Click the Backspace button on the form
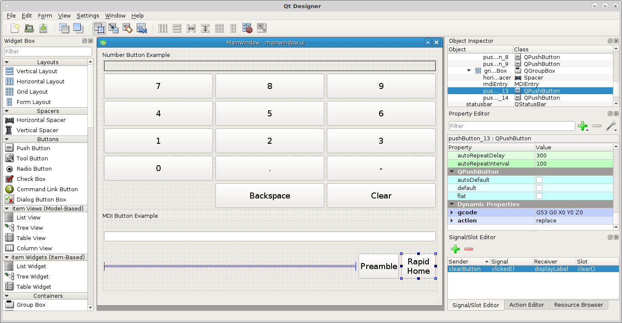622x323 pixels. (270, 196)
